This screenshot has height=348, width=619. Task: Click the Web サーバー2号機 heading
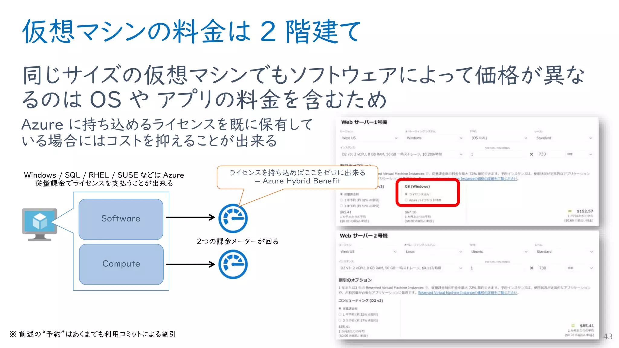364,236
